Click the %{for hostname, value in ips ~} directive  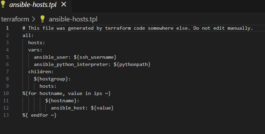tap(67, 94)
